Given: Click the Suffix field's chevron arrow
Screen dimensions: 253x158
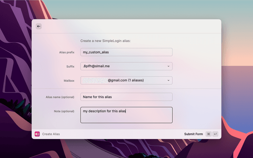Looking at the screenshot, I should [168, 66].
